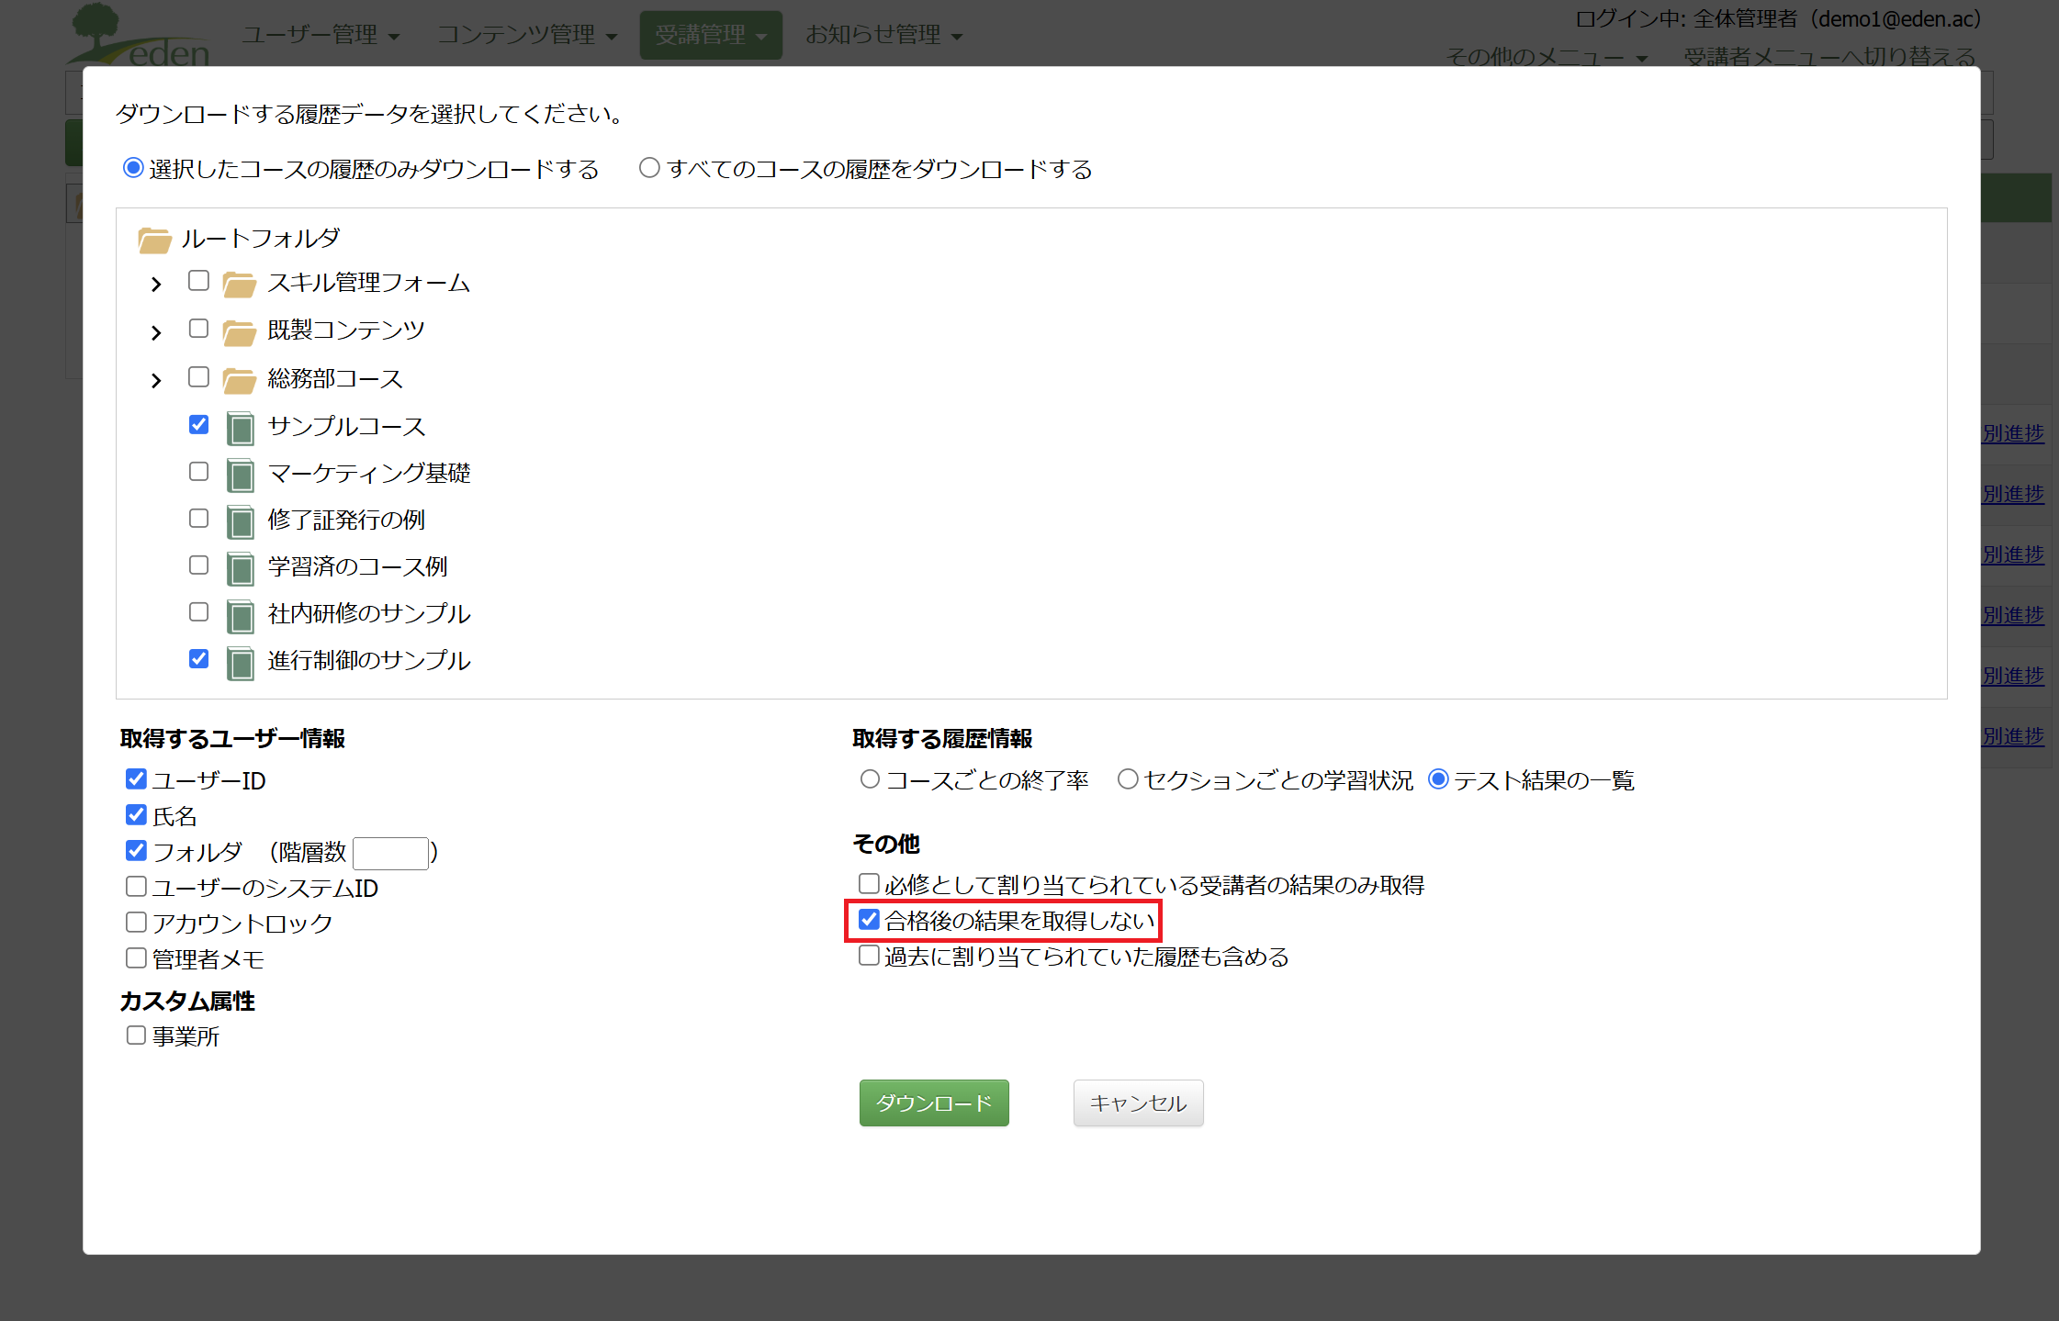
Task: Click the 修了証発行の例 course book icon
Action: coord(240,521)
